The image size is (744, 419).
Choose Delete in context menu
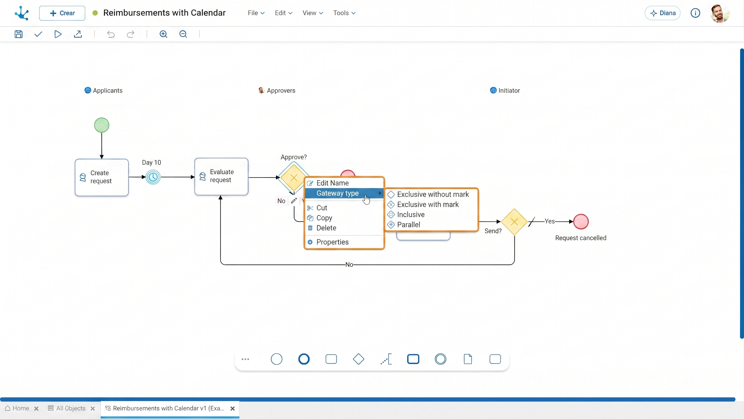(344, 228)
